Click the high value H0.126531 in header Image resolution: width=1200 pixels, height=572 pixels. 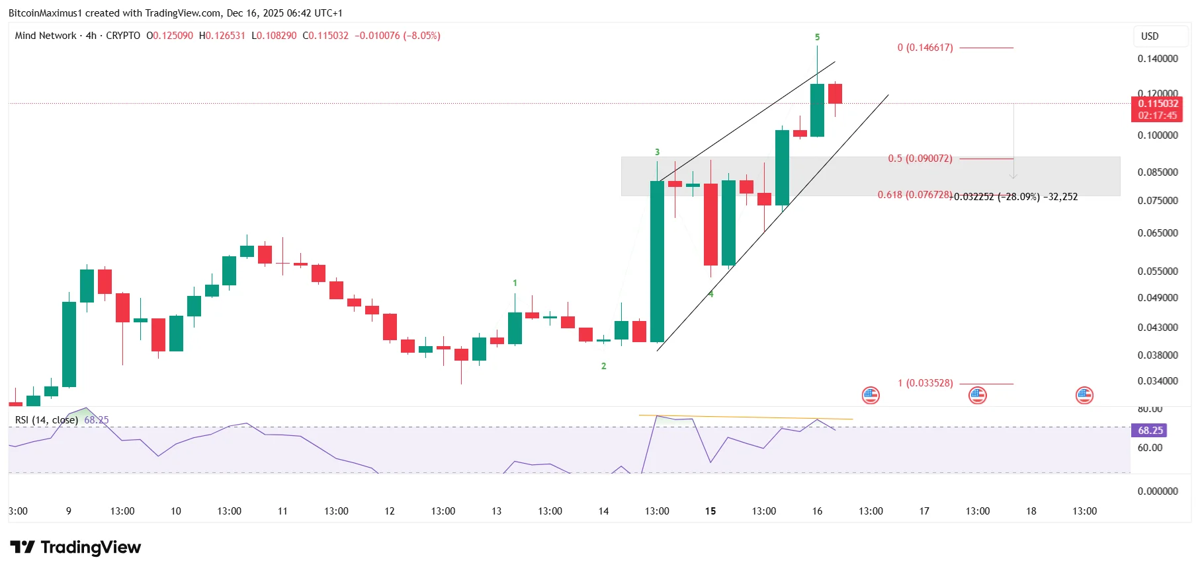[x=222, y=36]
